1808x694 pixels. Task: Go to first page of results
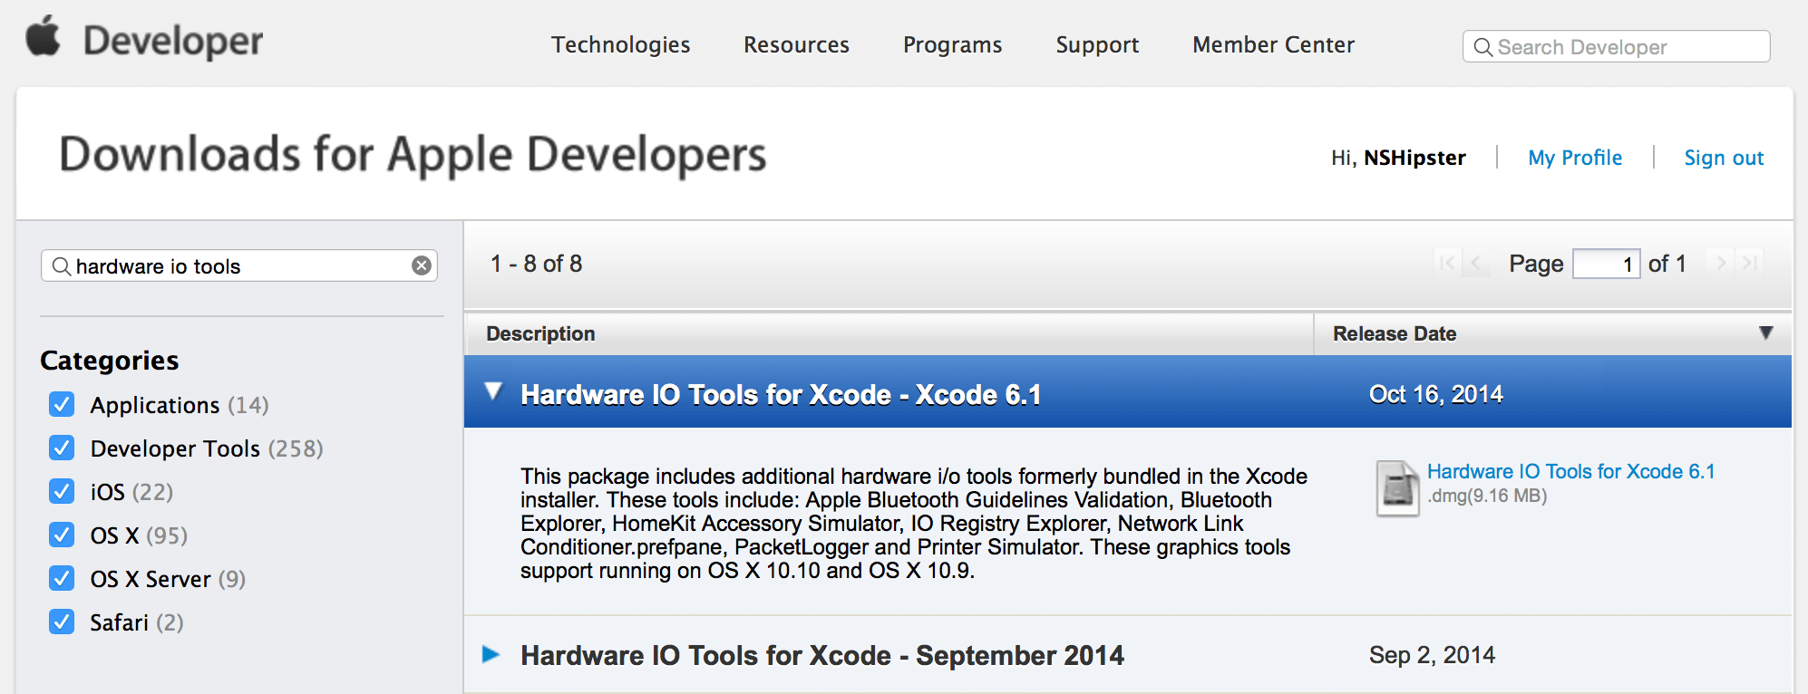pos(1447,263)
